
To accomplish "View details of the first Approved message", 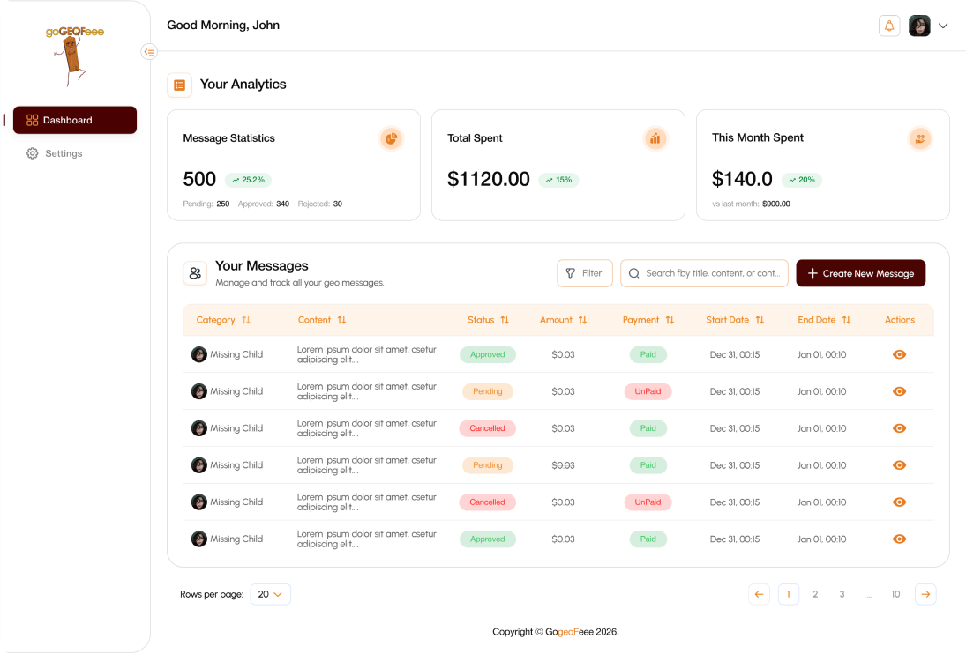I will (x=899, y=354).
